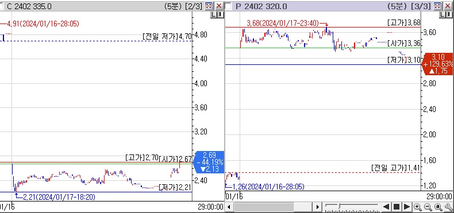Click the 3.68(2024/01/17-23:40) high marker
Image resolution: width=454 pixels, height=213 pixels.
283,23
